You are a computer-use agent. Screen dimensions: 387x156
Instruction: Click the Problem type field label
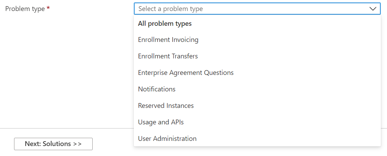(25, 9)
